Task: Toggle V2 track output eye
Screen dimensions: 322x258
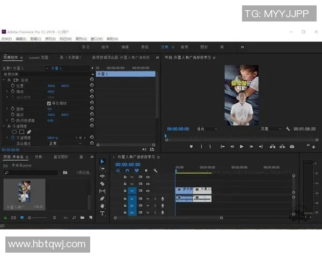Action: click(148, 184)
